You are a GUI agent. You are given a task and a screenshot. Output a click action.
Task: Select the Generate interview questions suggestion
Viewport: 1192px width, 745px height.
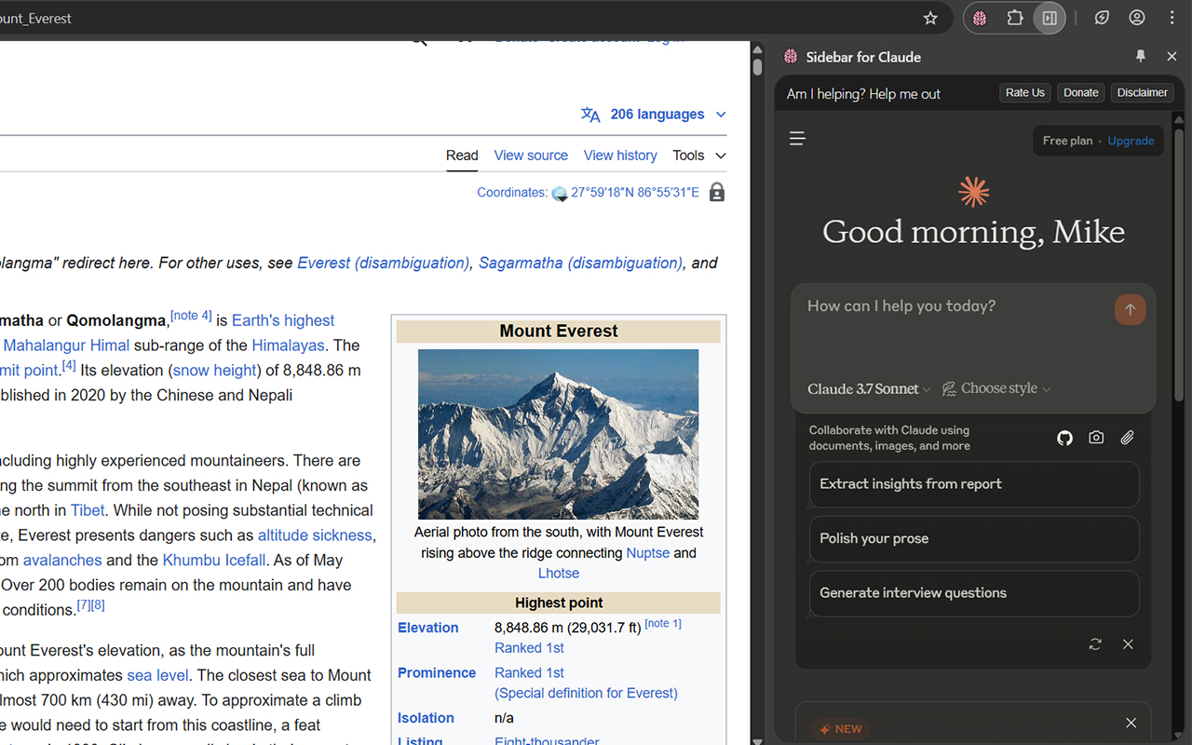[973, 593]
